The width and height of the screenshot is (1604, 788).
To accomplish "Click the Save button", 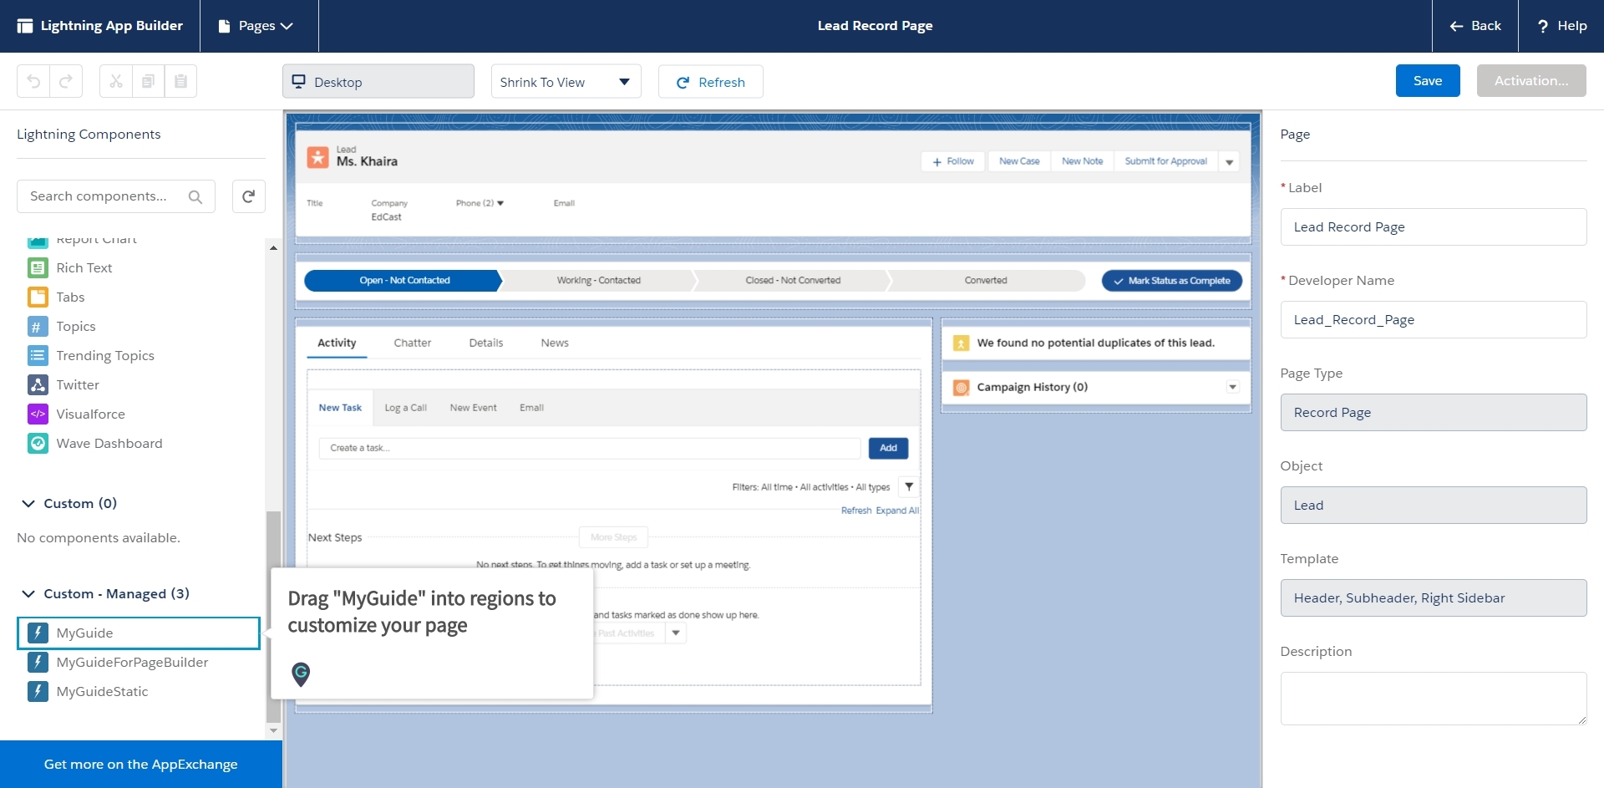I will [x=1428, y=80].
